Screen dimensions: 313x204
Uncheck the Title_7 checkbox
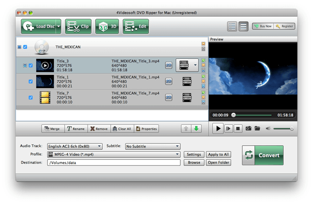(31, 97)
